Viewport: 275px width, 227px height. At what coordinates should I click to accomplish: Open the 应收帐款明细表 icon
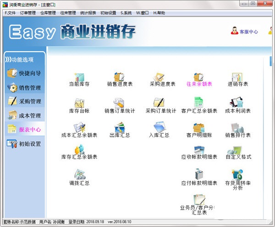click(199, 152)
